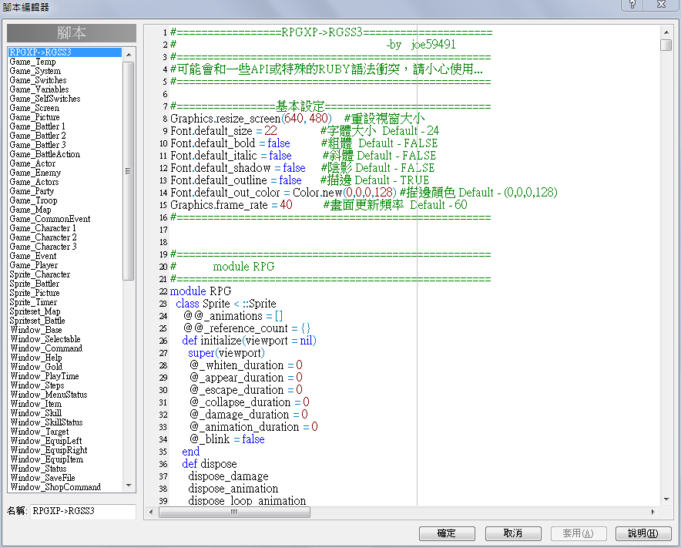
Task: Choose the Game_Player script
Action: point(33,265)
